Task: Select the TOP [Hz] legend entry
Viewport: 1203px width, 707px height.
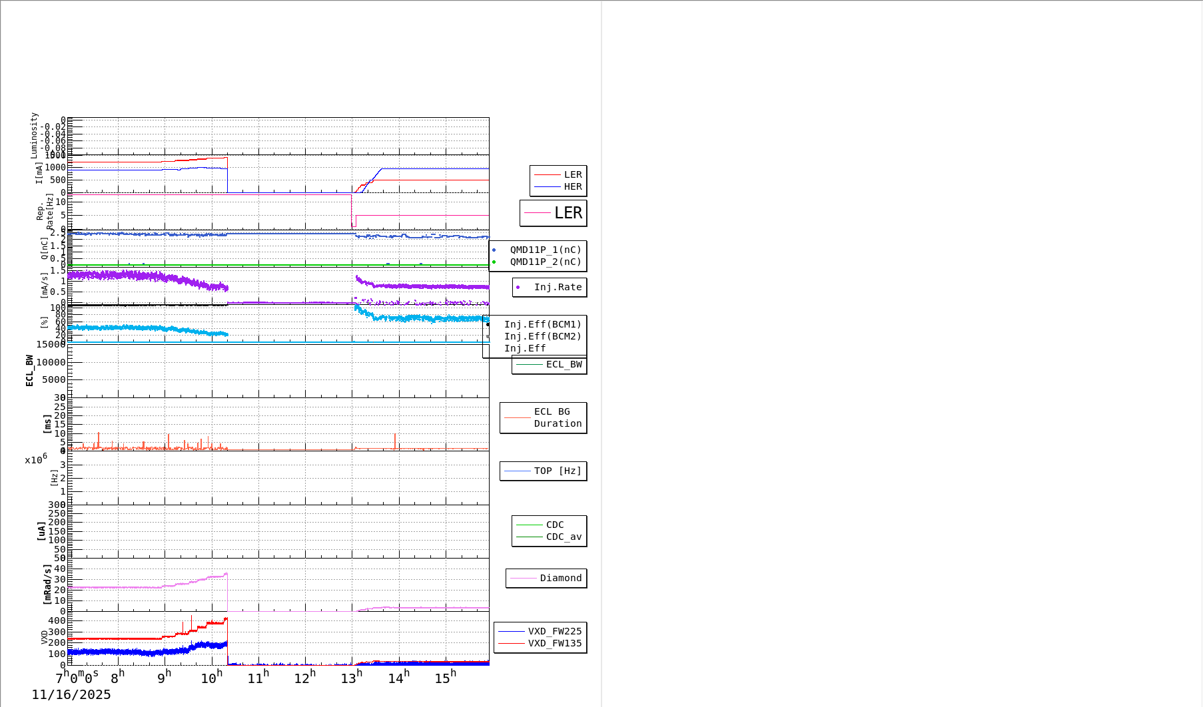Action: [x=544, y=471]
